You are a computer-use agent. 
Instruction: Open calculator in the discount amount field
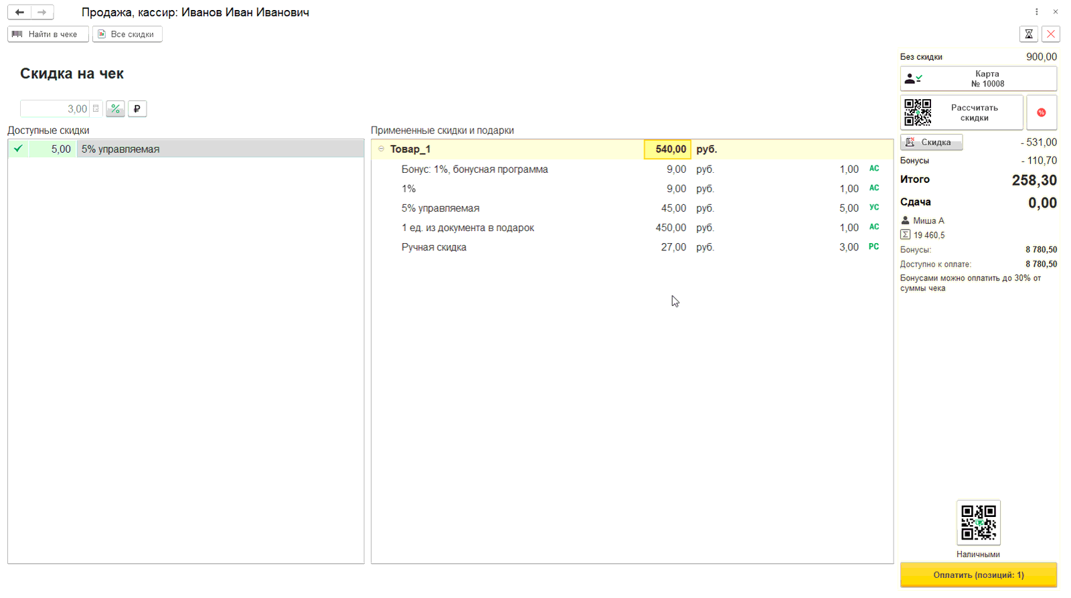pos(96,108)
